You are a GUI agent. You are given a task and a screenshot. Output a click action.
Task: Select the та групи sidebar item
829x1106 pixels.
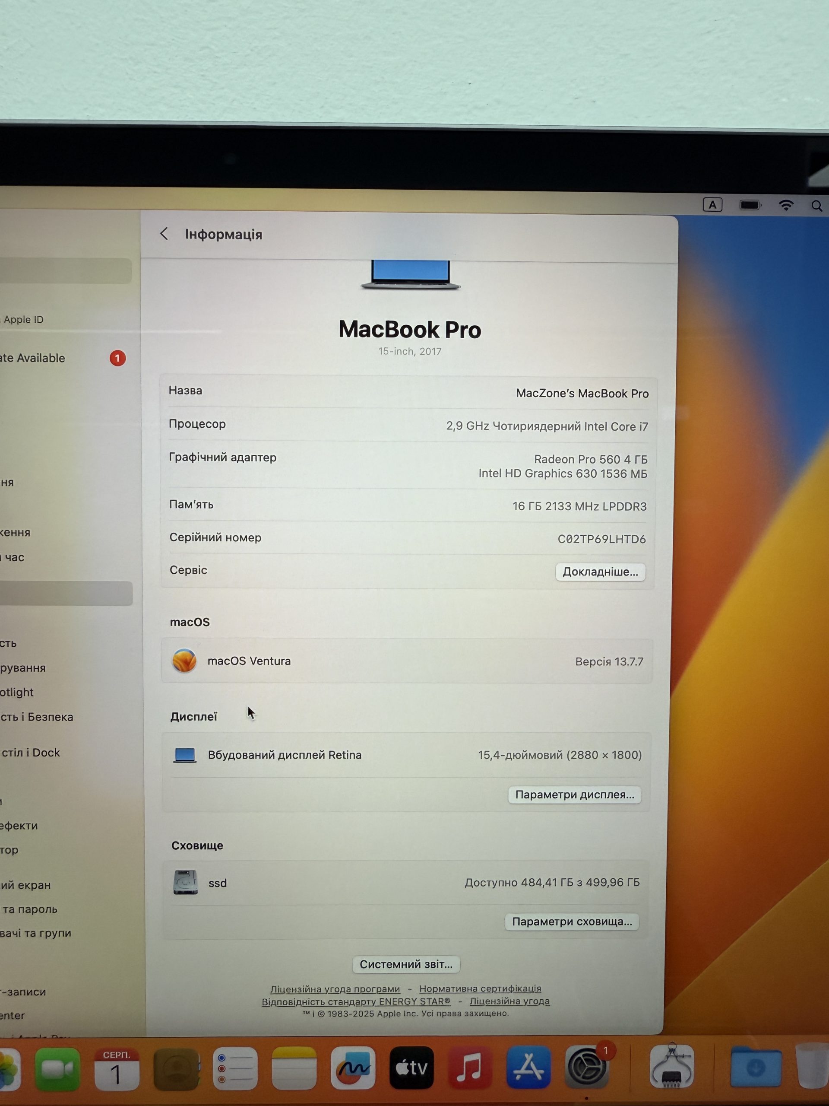[x=35, y=933]
